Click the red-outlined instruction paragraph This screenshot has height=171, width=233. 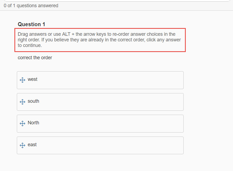tap(100, 40)
